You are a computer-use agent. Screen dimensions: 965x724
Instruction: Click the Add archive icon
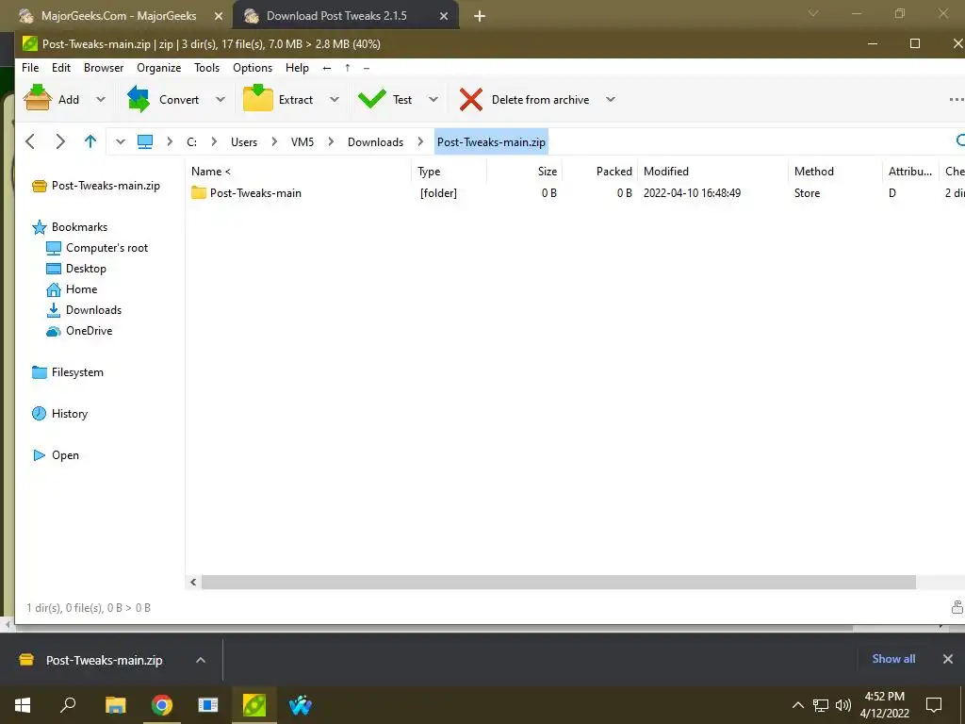pos(38,98)
